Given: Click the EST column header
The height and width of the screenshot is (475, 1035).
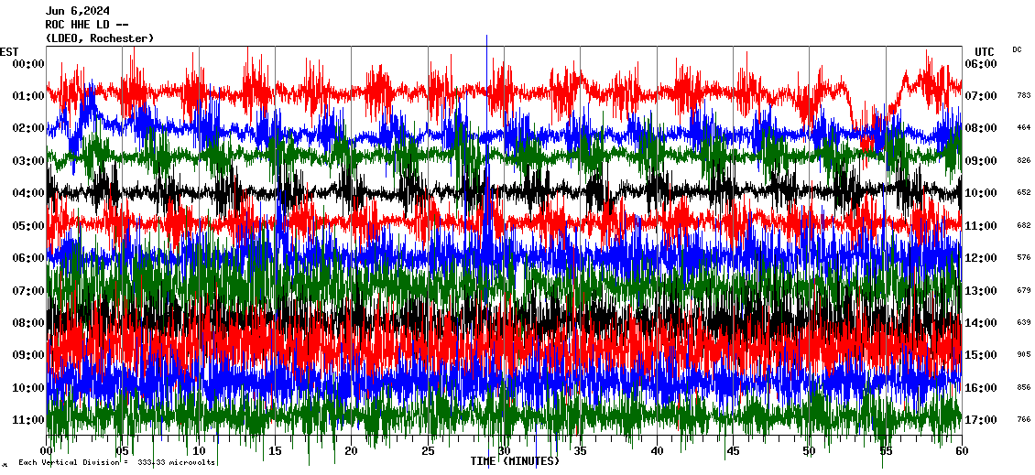Looking at the screenshot, I should [x=9, y=51].
